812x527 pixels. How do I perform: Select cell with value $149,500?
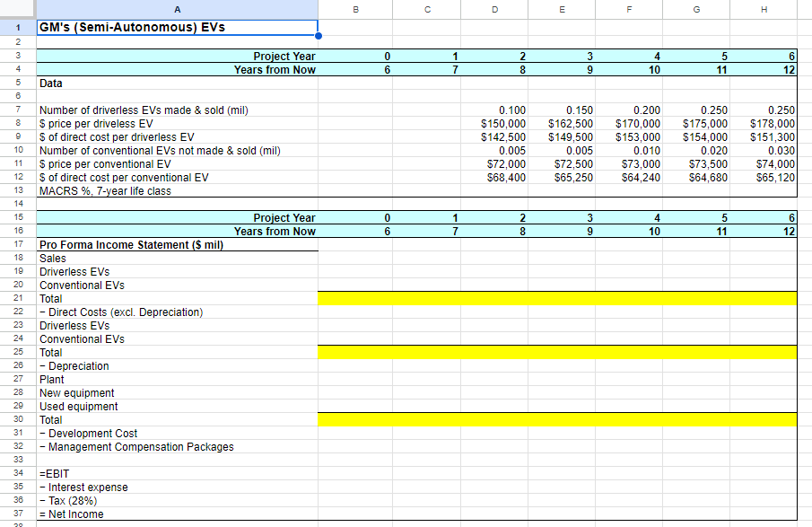click(x=562, y=136)
